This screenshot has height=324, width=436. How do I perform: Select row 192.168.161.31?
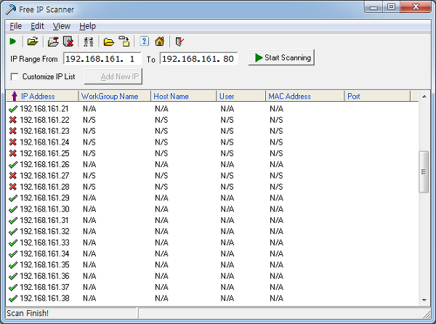coord(212,220)
